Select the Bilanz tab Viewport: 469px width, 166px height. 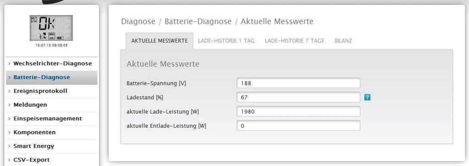(343, 41)
